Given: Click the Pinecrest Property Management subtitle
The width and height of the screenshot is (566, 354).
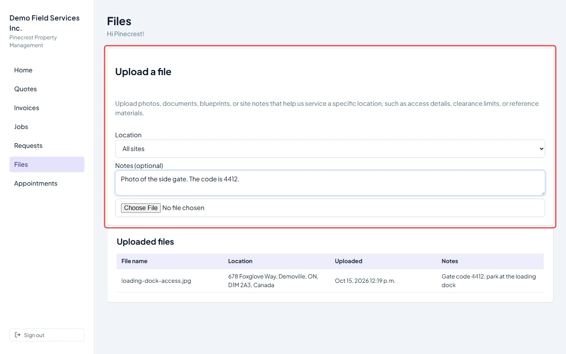Looking at the screenshot, I should click(x=33, y=41).
